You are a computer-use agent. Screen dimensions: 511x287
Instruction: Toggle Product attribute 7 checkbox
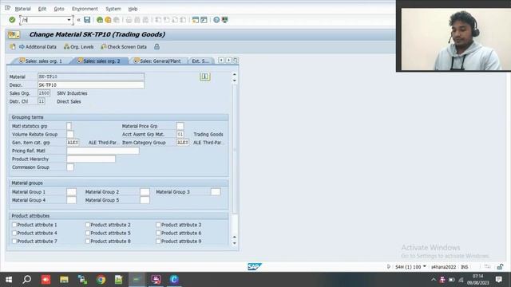[x=14, y=241]
